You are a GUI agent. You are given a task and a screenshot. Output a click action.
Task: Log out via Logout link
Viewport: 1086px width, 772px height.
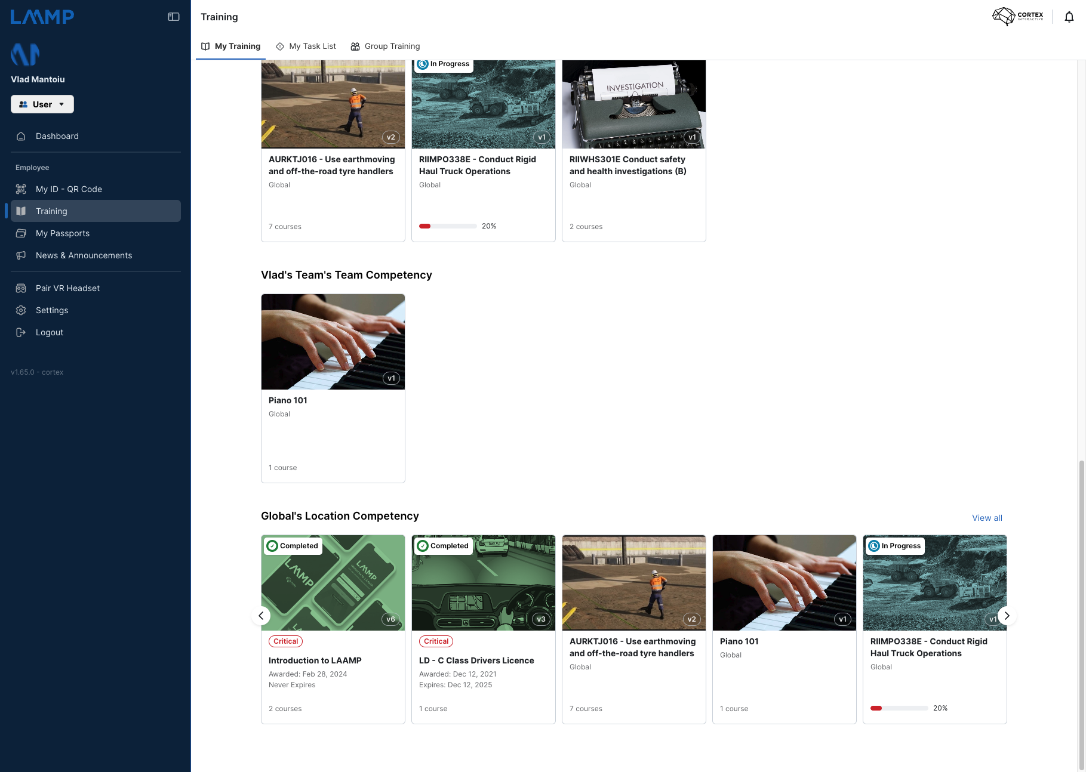coord(96,332)
